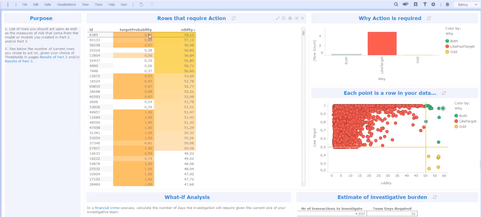
Task: Click the filter funnel icon
Action: (x=425, y=4)
